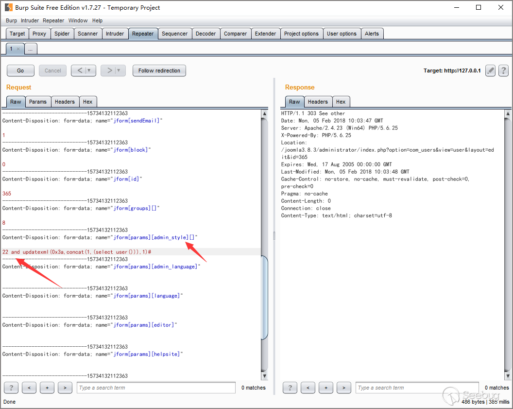Viewport: 513px width, 409px height.
Task: Click response pane scroll down arrow
Action: tap(508, 376)
